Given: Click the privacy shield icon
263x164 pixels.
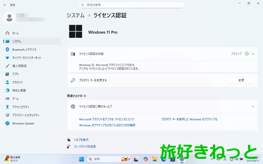Looking at the screenshot, I should point(7,115).
